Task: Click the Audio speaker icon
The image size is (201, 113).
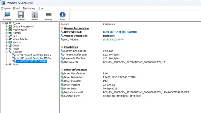Action: pyautogui.click(x=10, y=49)
